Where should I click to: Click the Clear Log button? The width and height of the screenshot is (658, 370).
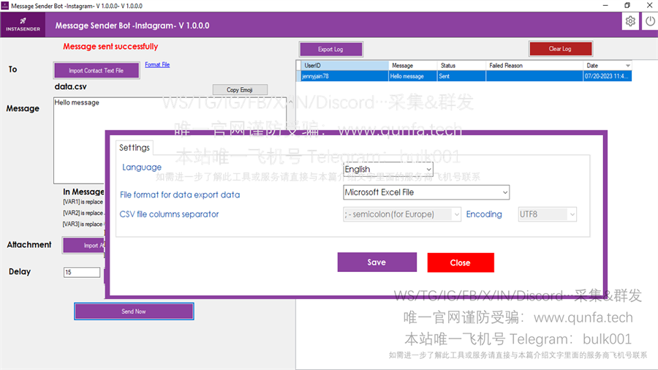click(x=560, y=49)
